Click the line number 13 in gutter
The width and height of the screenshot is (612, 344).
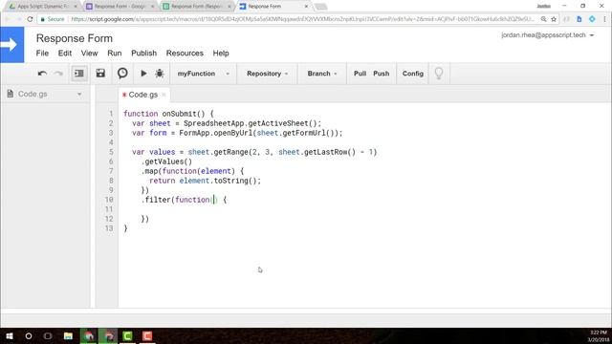[x=109, y=228]
